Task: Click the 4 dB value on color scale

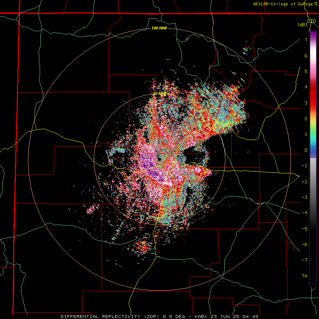Action: 306,87
